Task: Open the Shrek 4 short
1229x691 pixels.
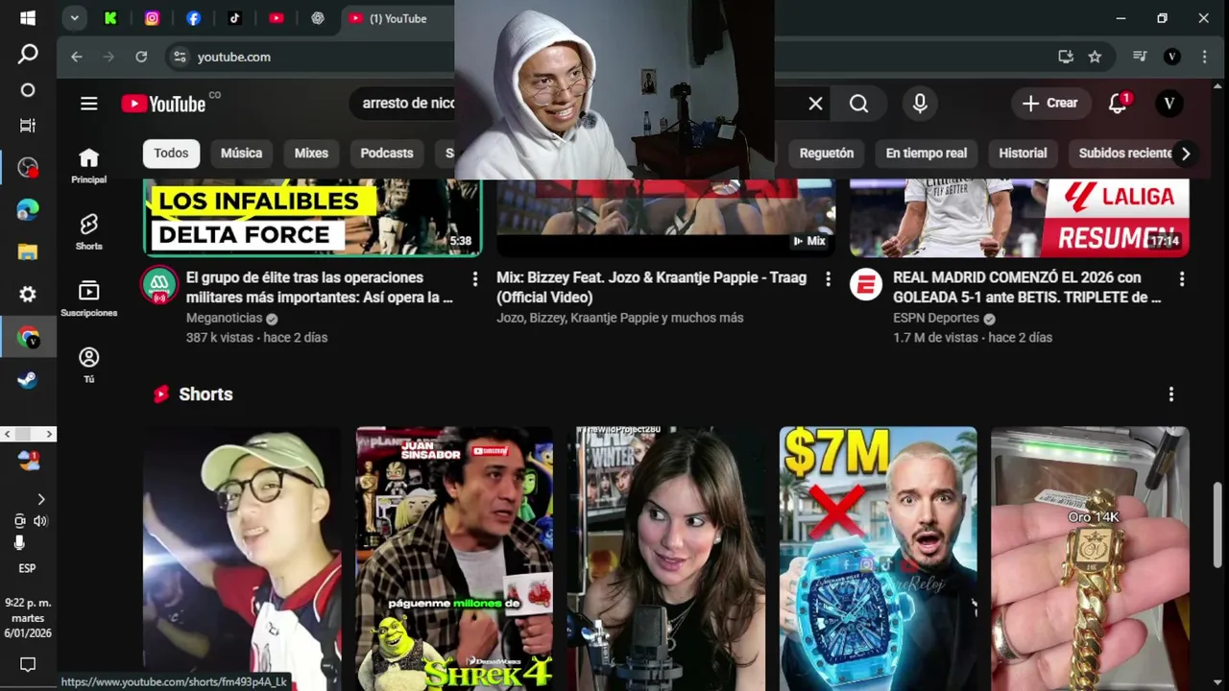Action: pos(454,559)
